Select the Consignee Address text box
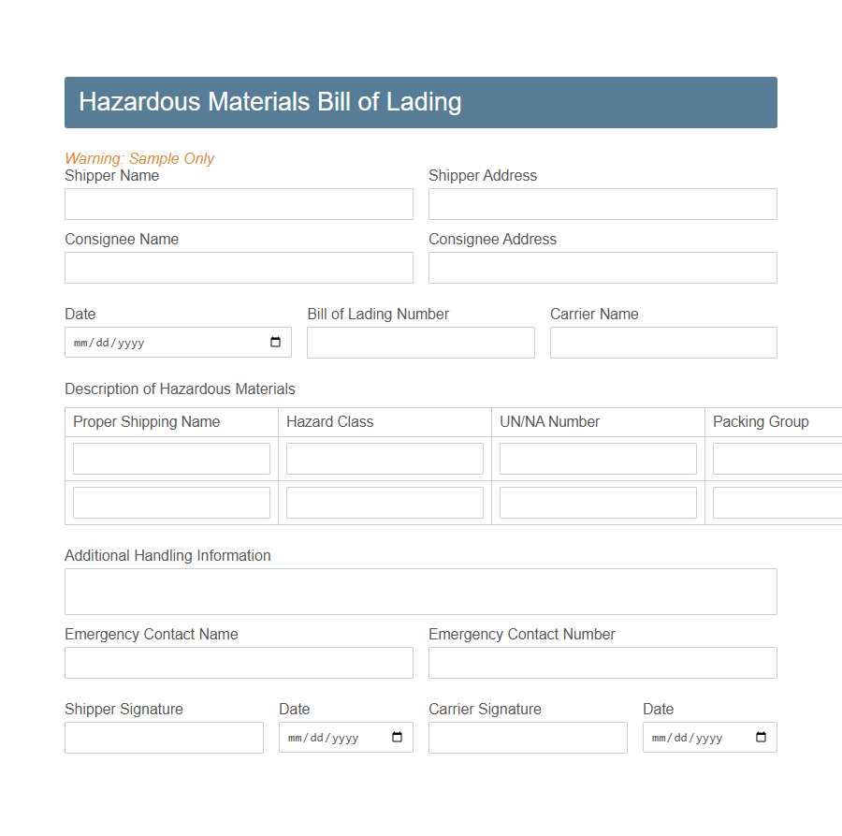Image resolution: width=842 pixels, height=836 pixels. tap(602, 267)
